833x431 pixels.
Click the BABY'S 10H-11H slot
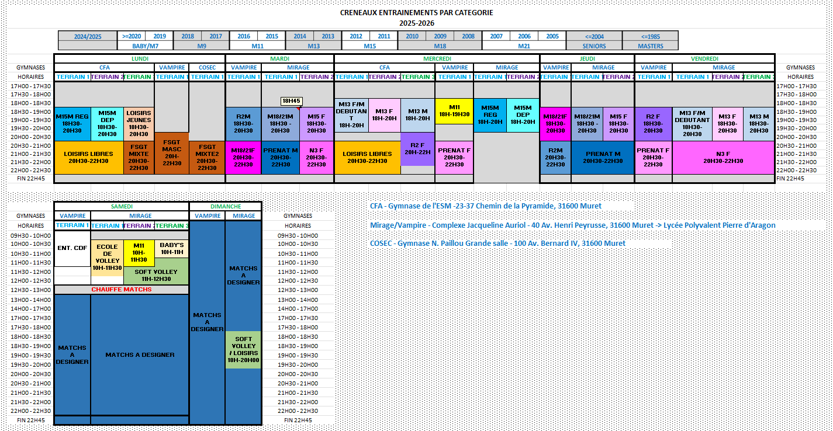(172, 249)
